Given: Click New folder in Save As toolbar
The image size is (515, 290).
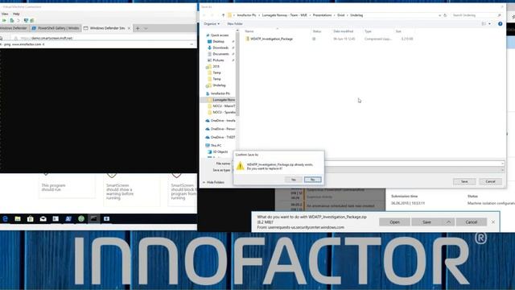Looking at the screenshot, I should (x=235, y=23).
